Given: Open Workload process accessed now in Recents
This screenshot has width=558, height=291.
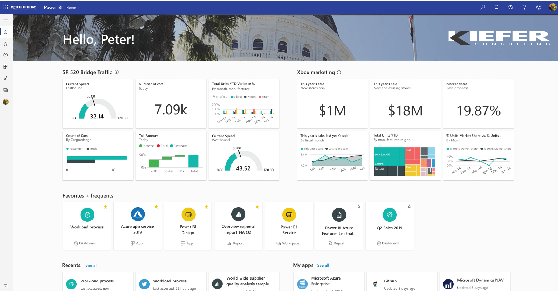Looking at the screenshot, I should coord(98,282).
